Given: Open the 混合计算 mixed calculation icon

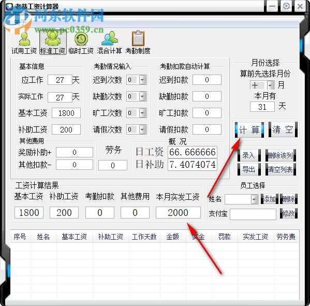Looking at the screenshot, I should tap(109, 43).
